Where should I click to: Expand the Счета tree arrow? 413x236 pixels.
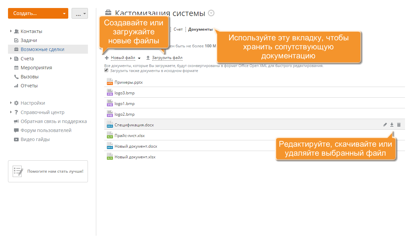pos(11,59)
